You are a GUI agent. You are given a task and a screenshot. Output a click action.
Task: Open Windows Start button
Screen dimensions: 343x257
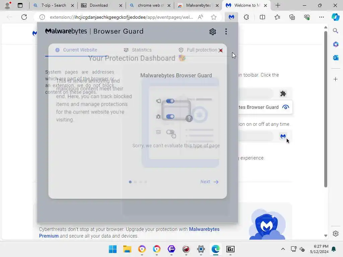(x=113, y=249)
